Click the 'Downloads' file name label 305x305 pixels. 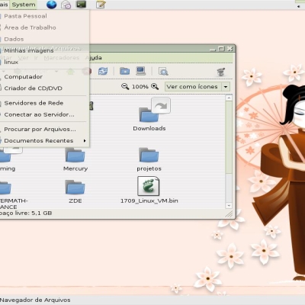149,128
